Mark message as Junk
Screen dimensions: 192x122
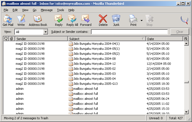[116, 20]
